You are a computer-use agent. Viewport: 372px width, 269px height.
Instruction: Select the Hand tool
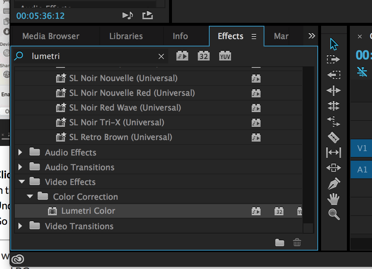(334, 199)
